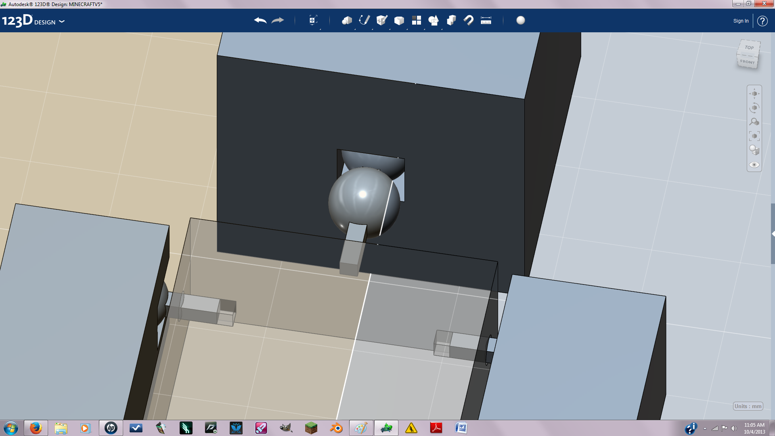The width and height of the screenshot is (775, 436).
Task: Open Windows Start menu
Action: click(x=11, y=428)
